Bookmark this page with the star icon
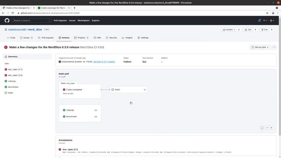Image resolution: width=281 pixels, height=158 pixels. click(267, 13)
